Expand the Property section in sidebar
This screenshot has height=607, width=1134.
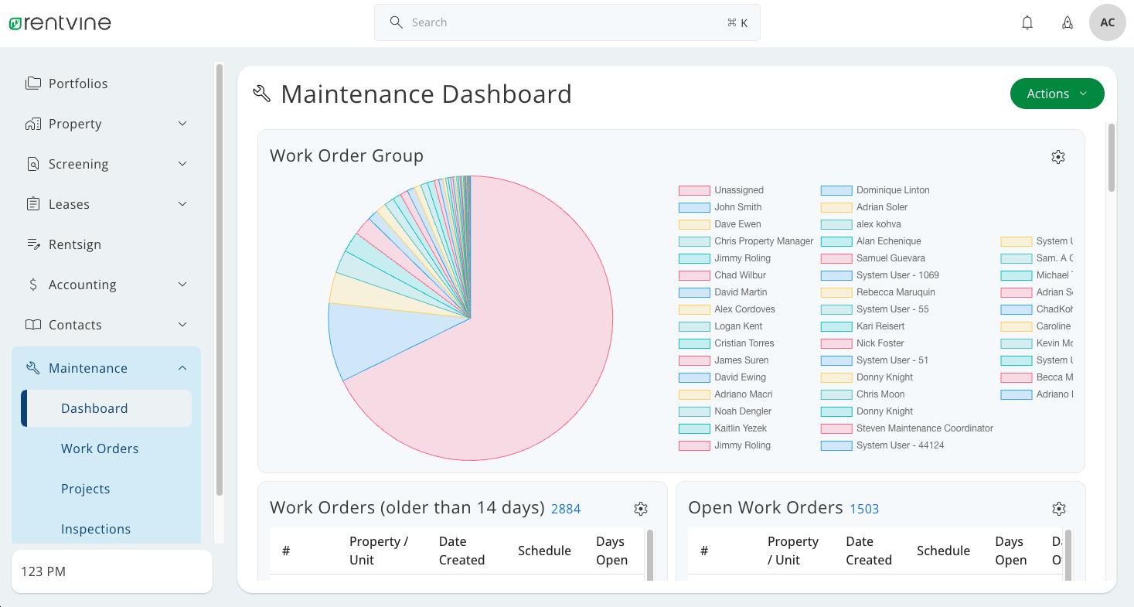pos(182,123)
